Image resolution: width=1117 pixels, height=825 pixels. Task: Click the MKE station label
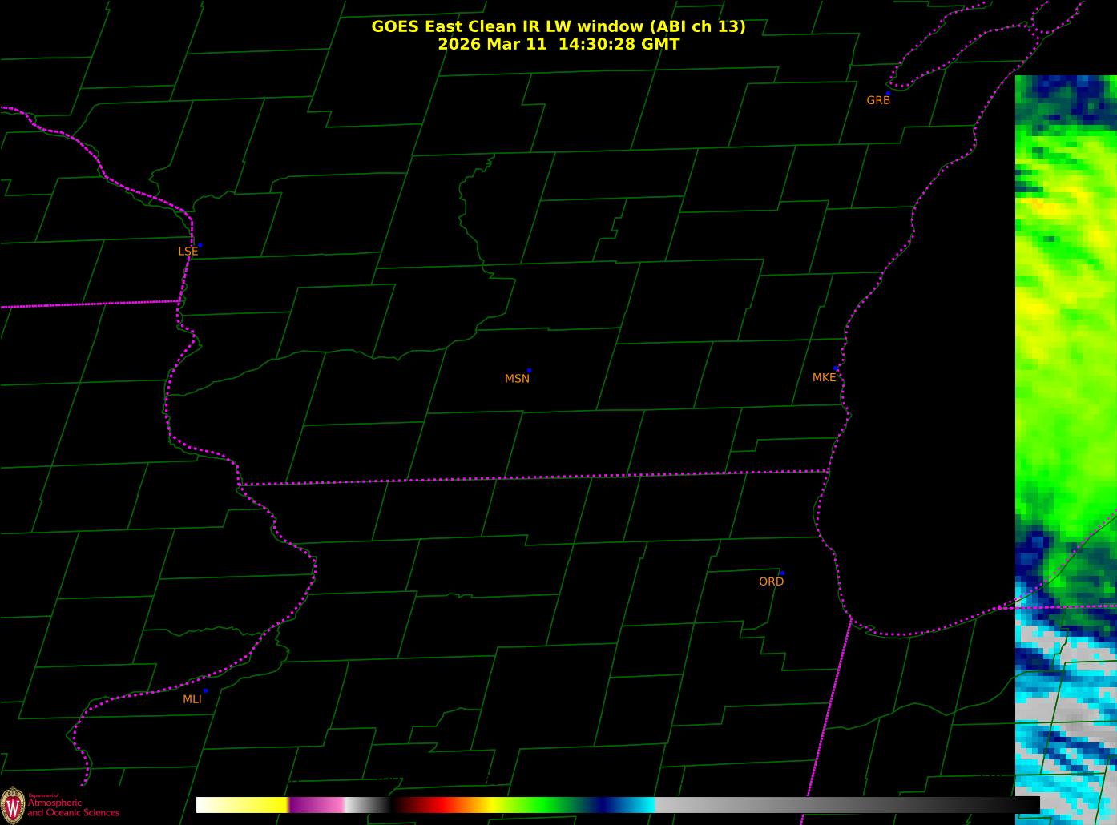824,377
